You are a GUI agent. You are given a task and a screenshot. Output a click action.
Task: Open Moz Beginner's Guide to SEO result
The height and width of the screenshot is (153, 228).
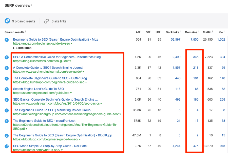click(x=55, y=40)
